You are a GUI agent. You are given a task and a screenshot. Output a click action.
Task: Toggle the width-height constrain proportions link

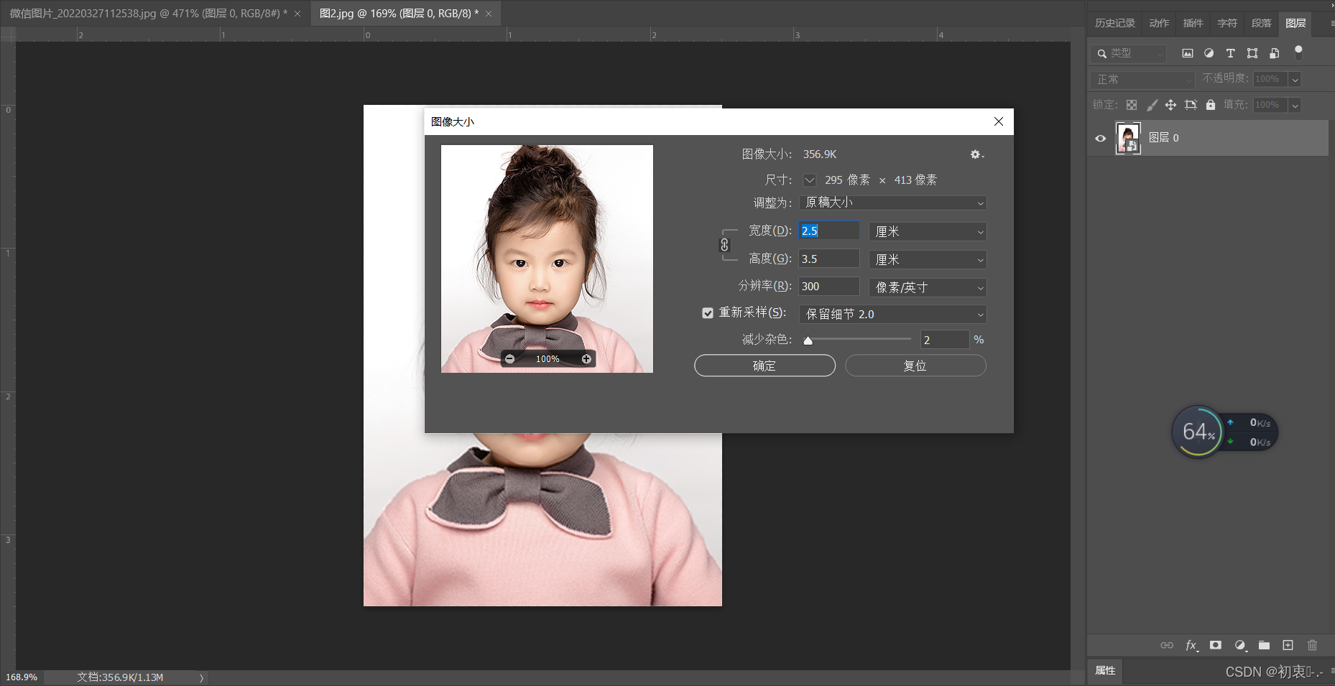(724, 245)
